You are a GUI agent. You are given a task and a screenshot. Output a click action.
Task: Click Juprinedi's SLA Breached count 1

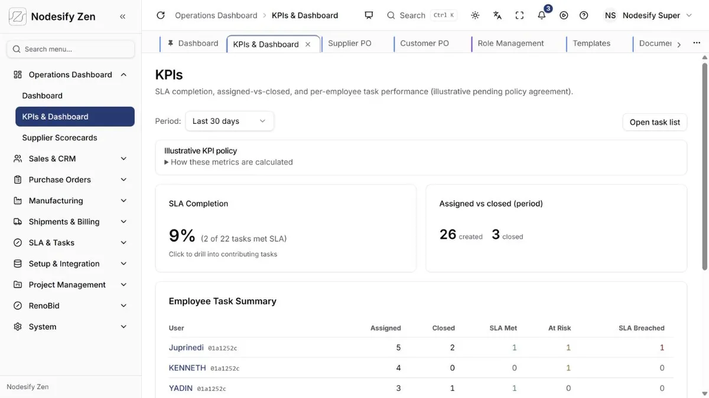coord(662,348)
